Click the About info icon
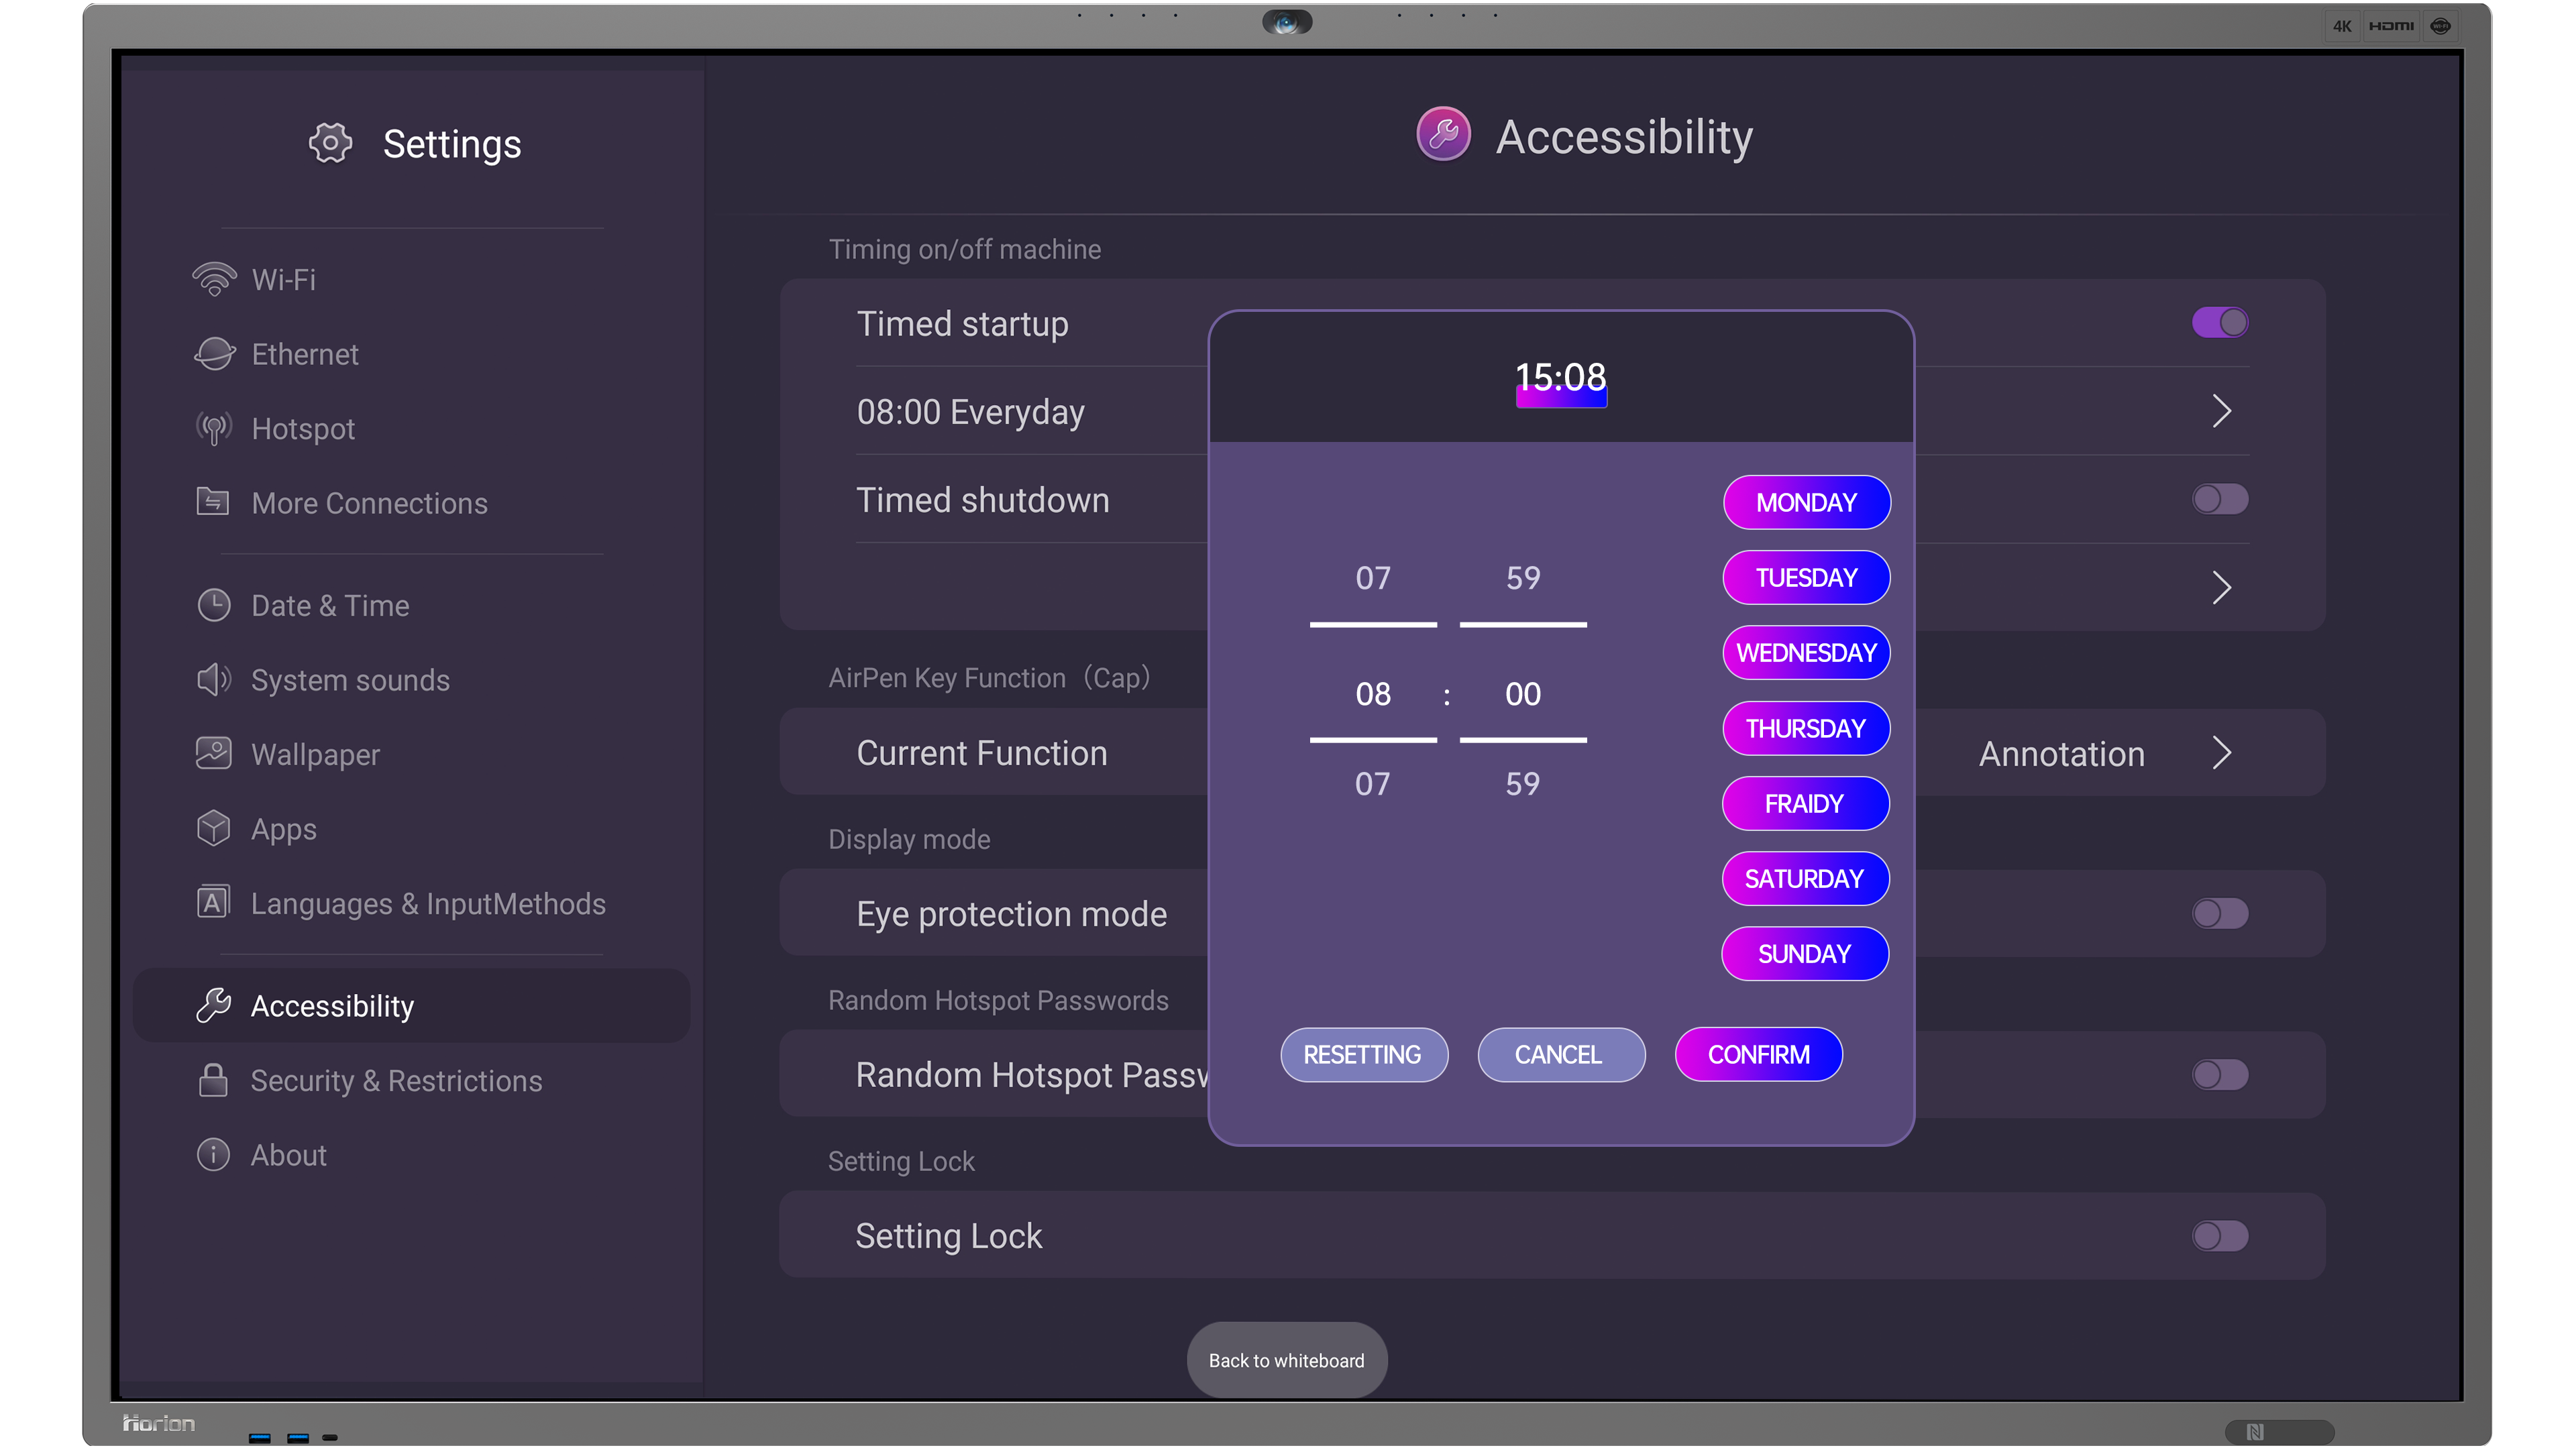This screenshot has height=1452, width=2576. pos(213,1155)
